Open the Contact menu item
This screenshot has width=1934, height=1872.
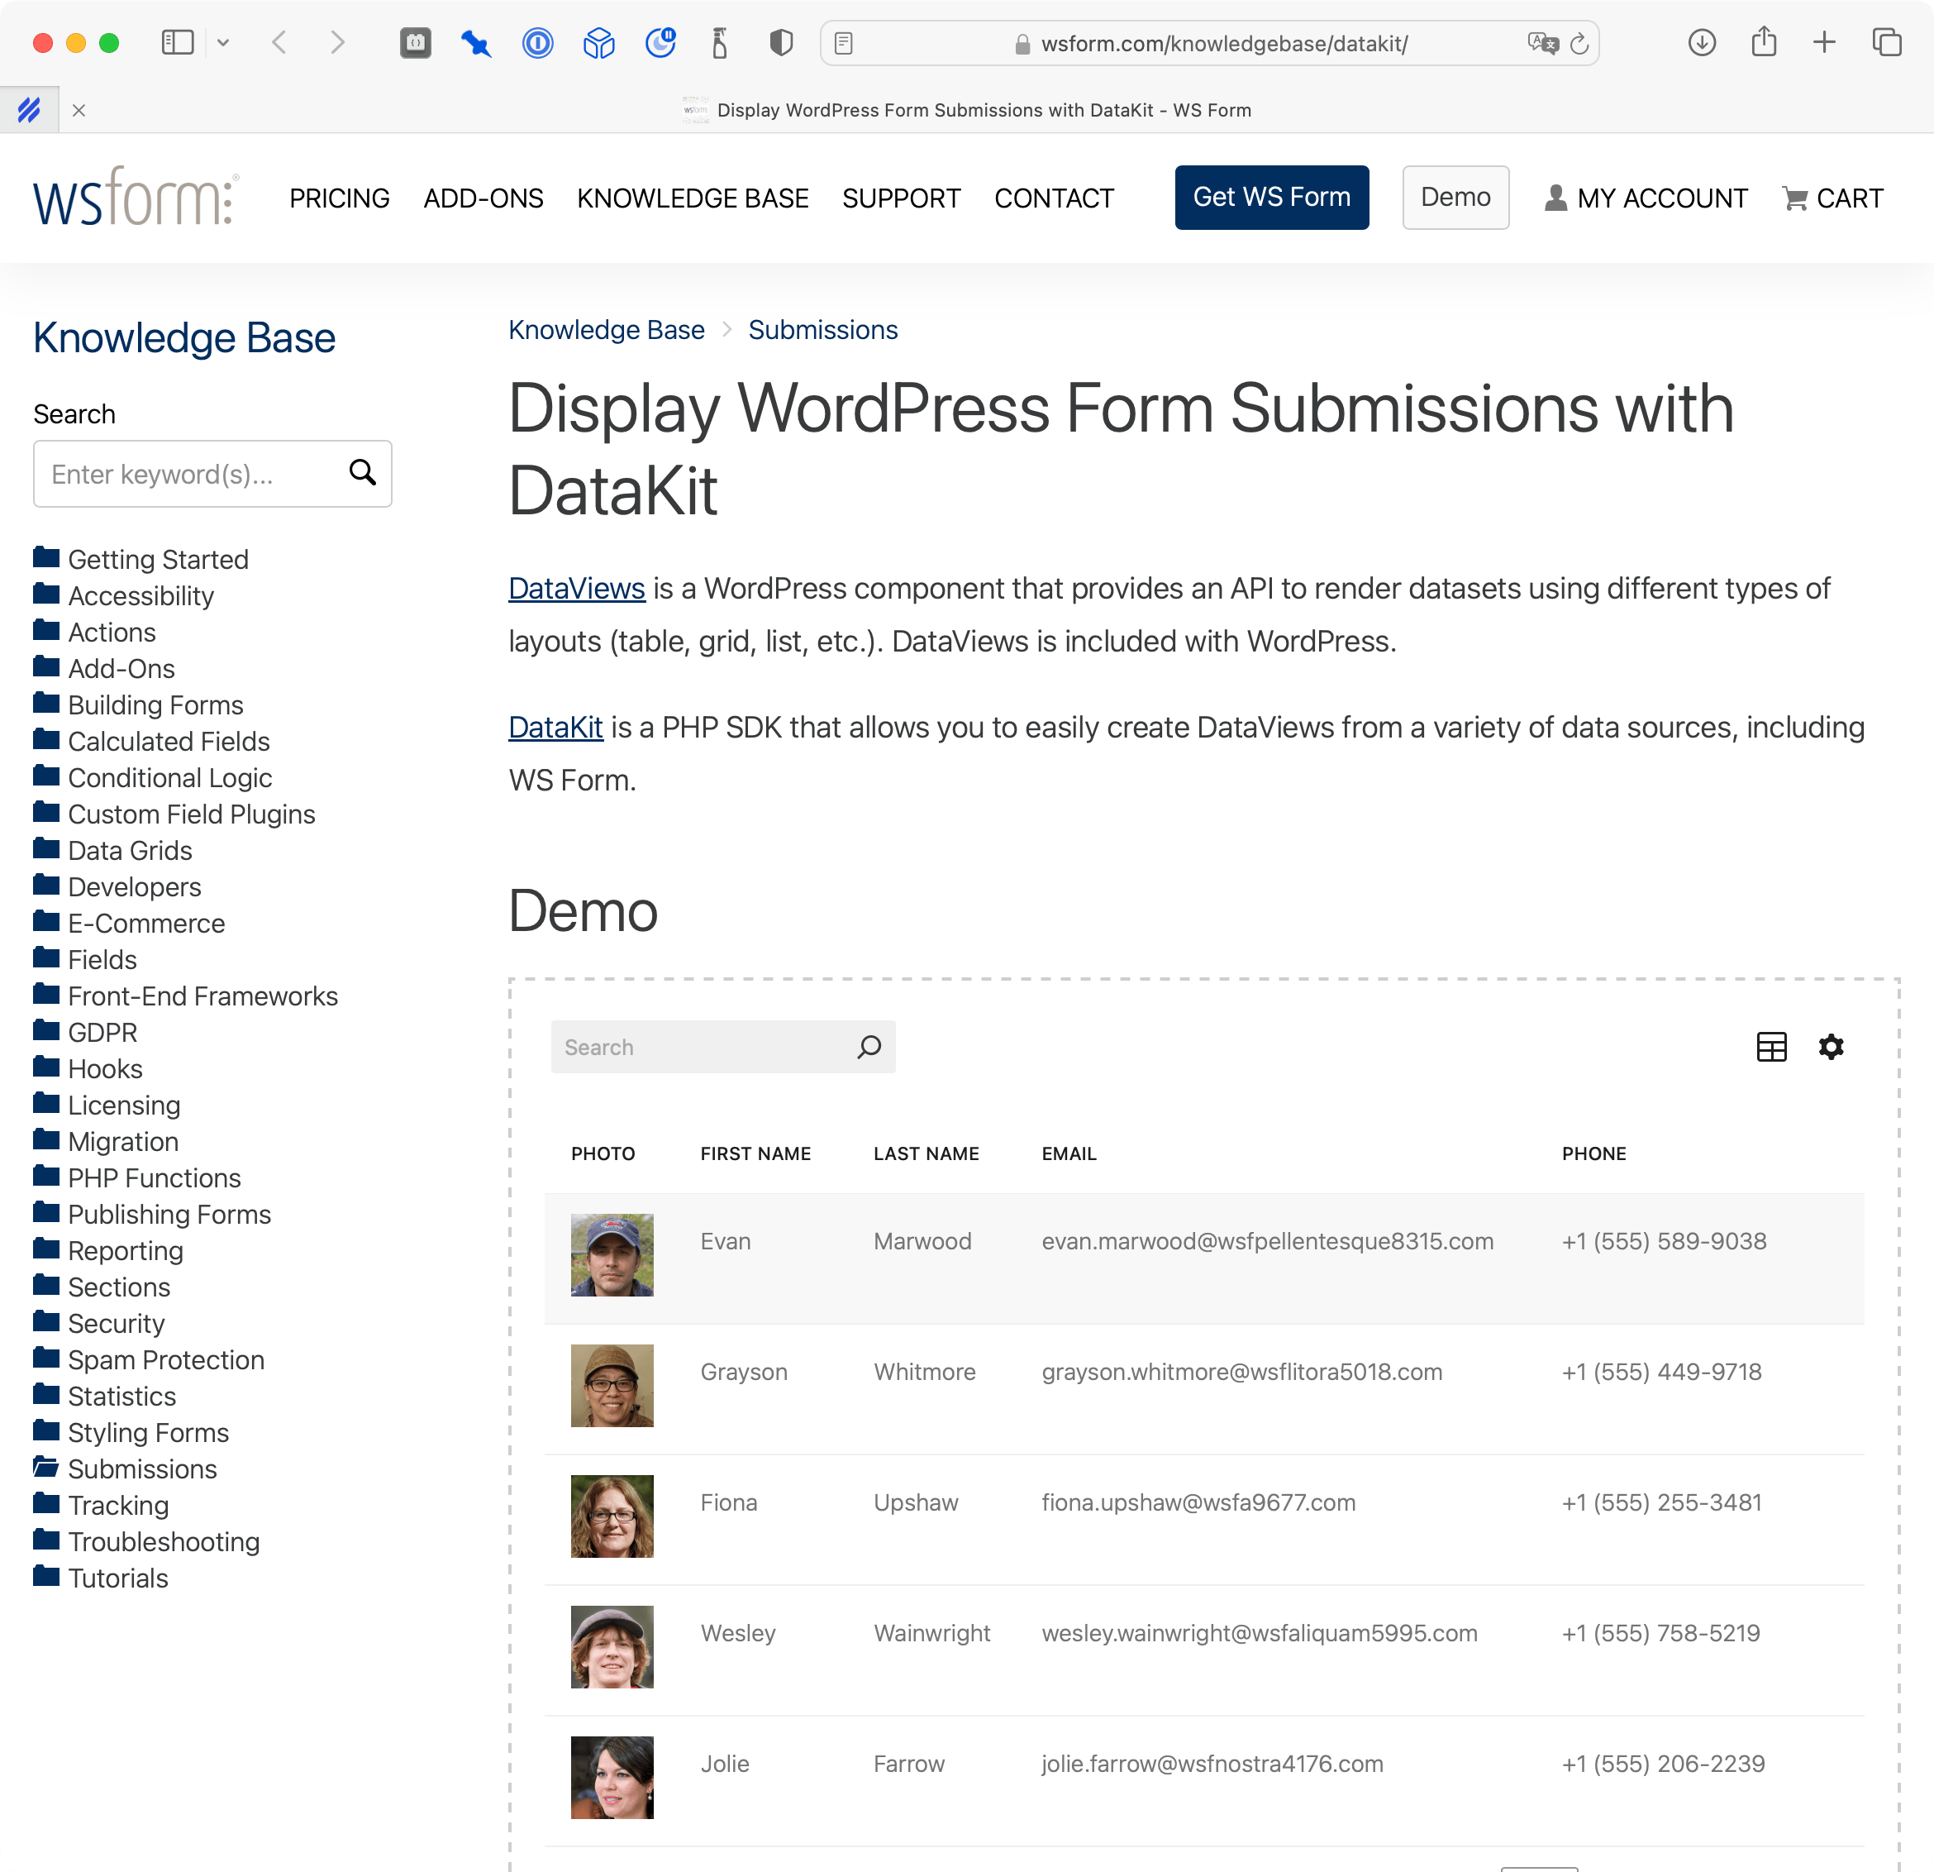coord(1054,198)
